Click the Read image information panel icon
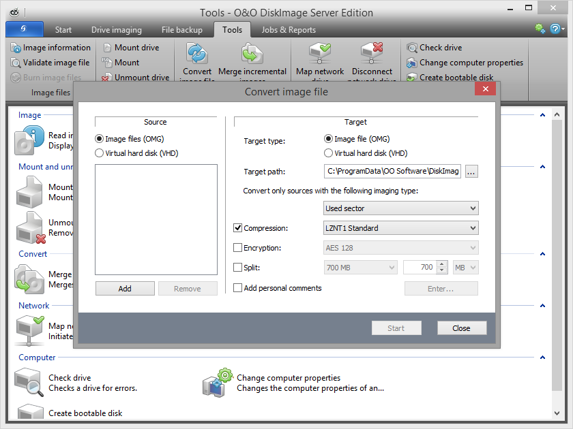Viewport: 573px width, 429px height. [29, 140]
